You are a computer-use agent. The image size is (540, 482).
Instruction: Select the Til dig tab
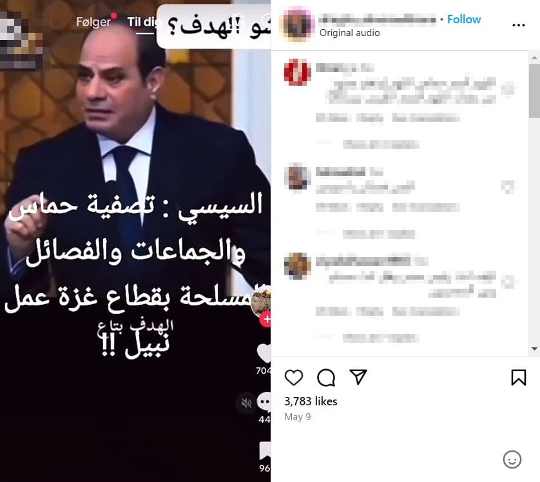(x=144, y=22)
